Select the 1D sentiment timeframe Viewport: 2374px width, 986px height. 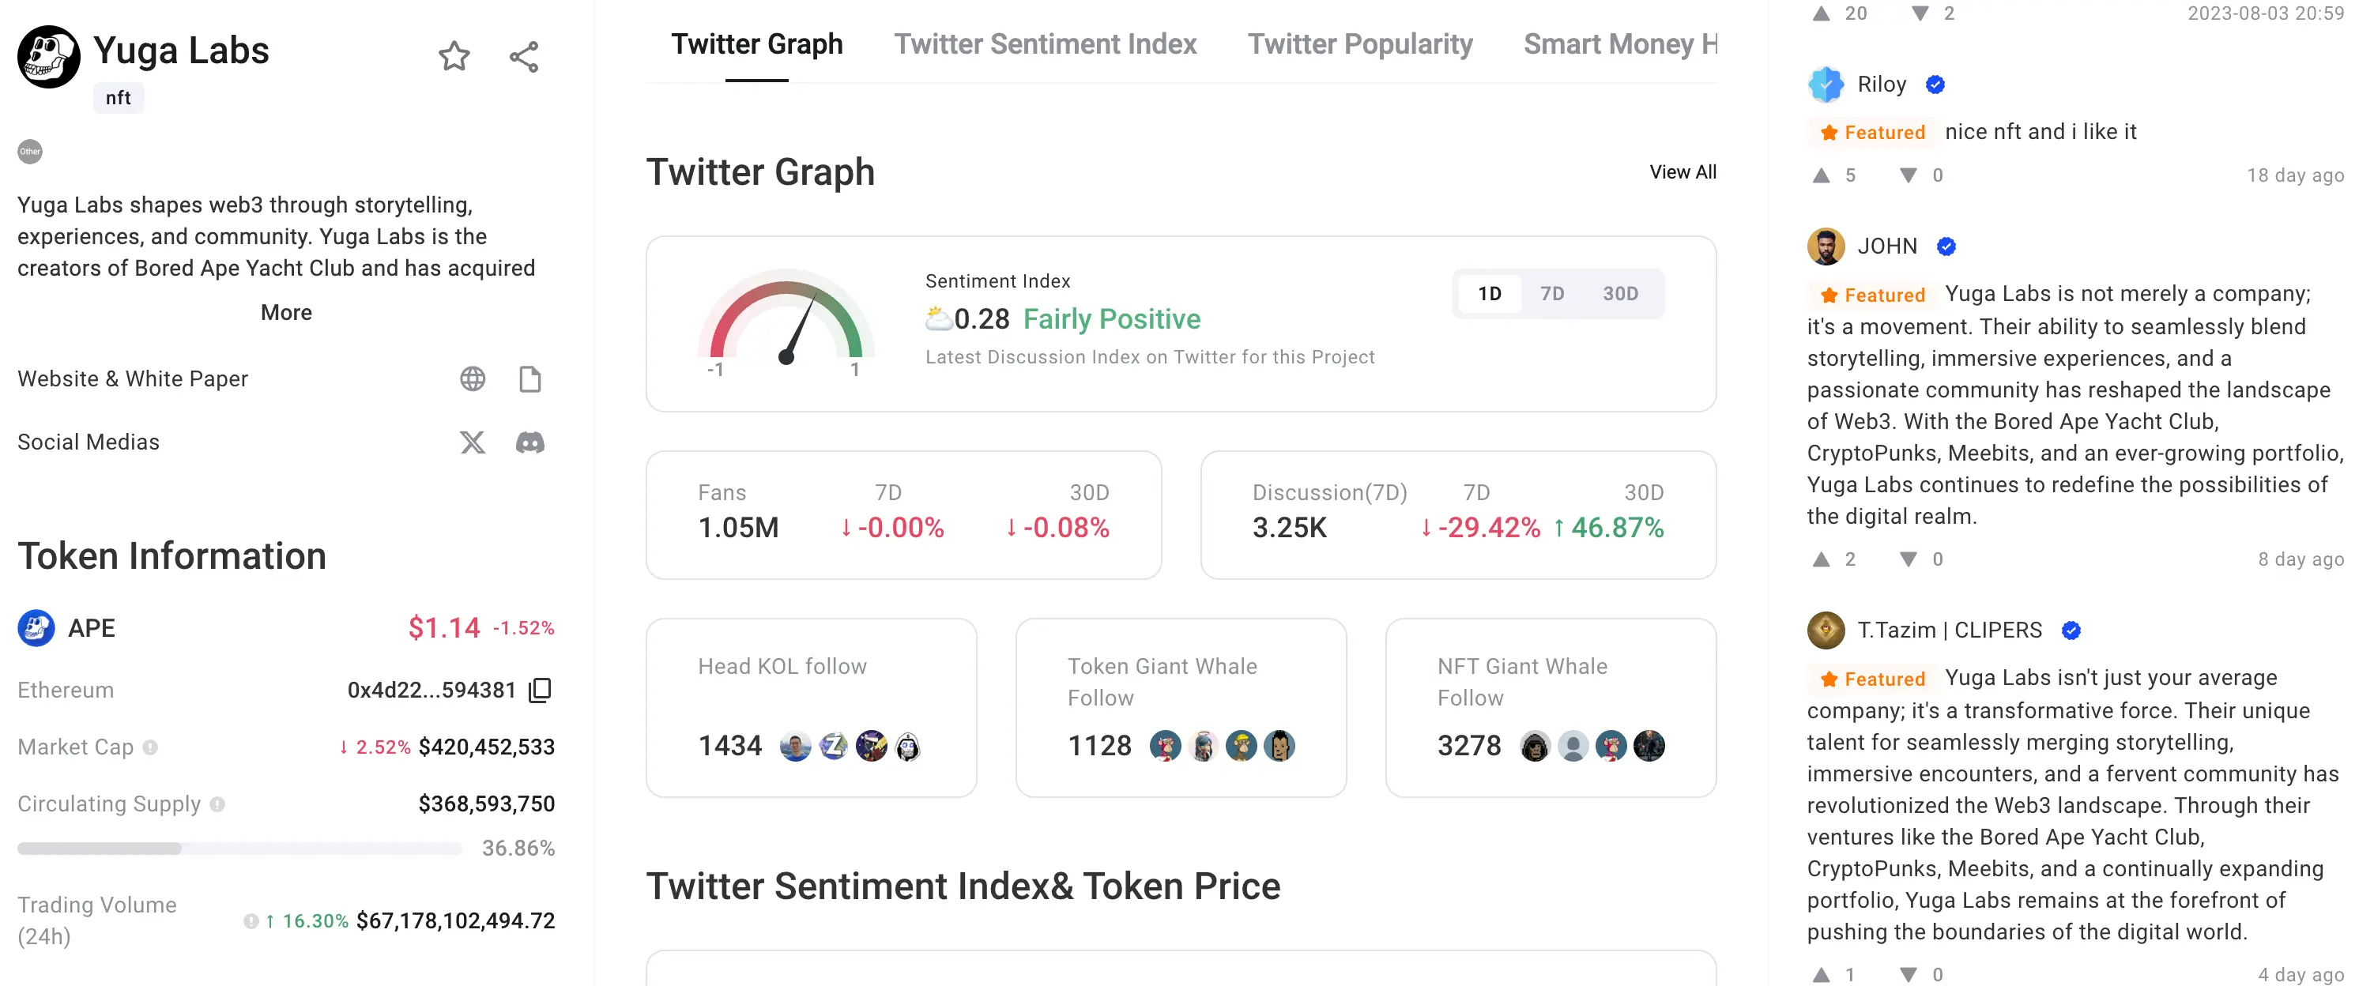click(x=1489, y=294)
